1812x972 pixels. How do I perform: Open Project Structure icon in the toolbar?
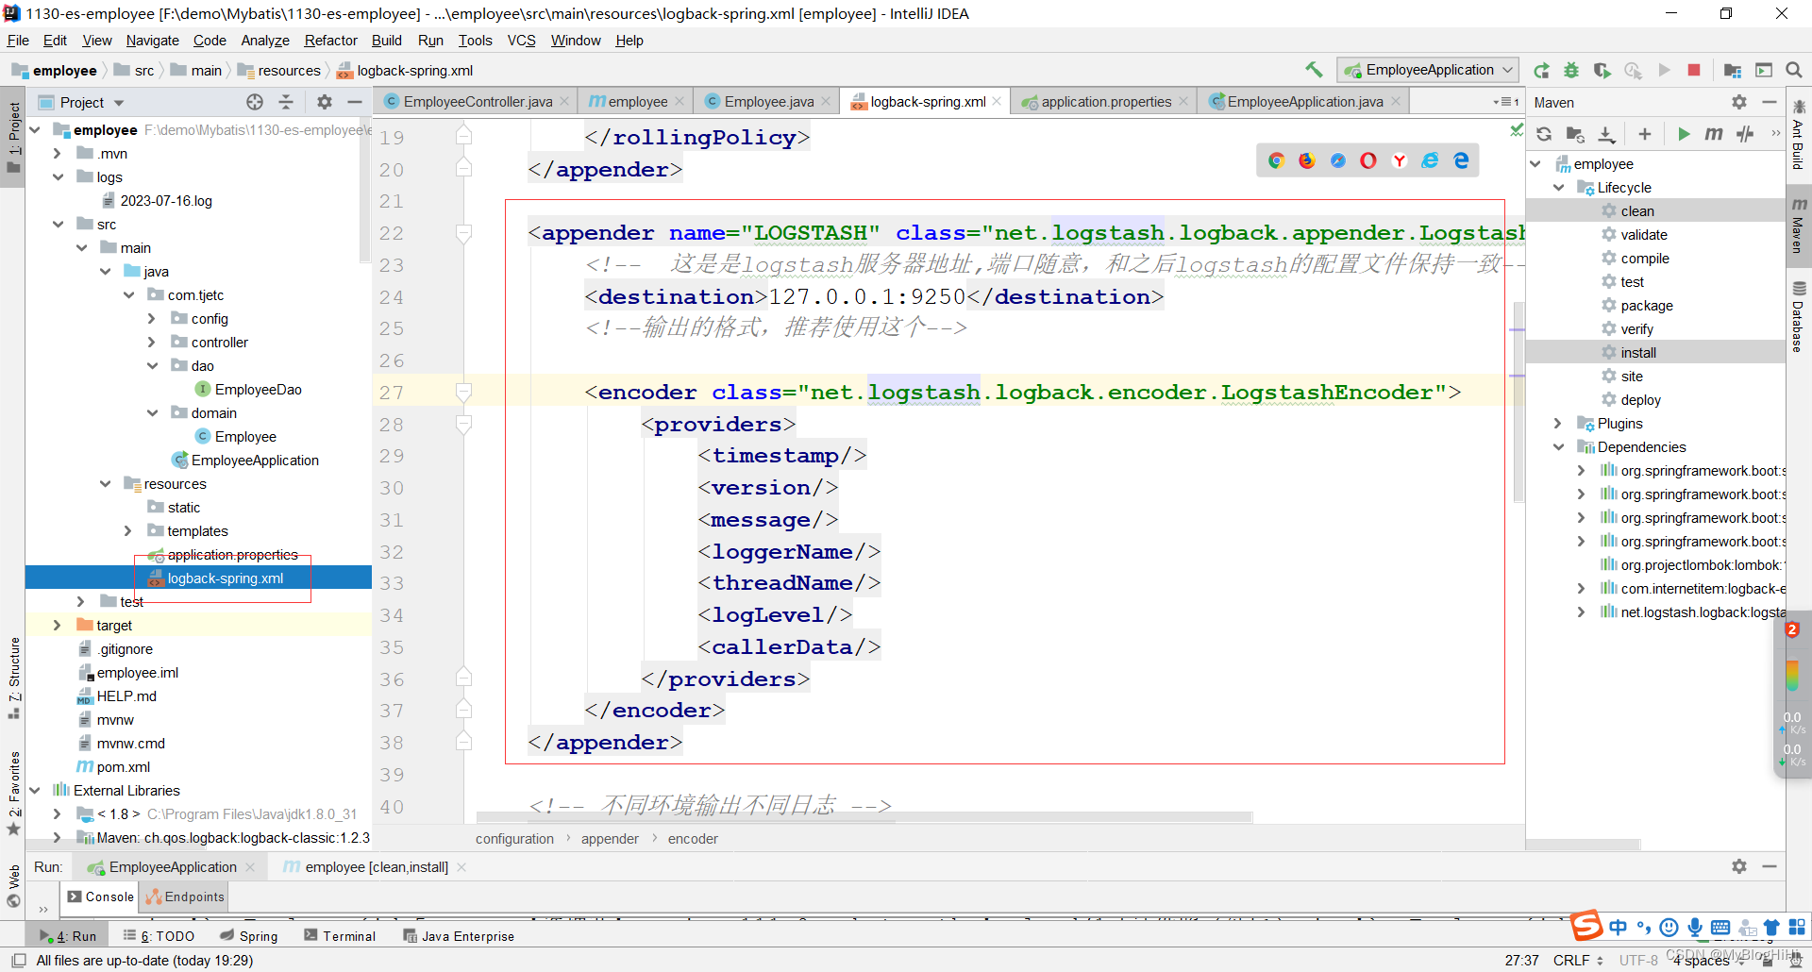[x=1733, y=70]
